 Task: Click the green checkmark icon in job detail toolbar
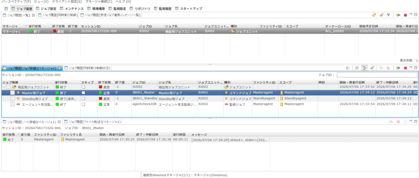coord(357,68)
